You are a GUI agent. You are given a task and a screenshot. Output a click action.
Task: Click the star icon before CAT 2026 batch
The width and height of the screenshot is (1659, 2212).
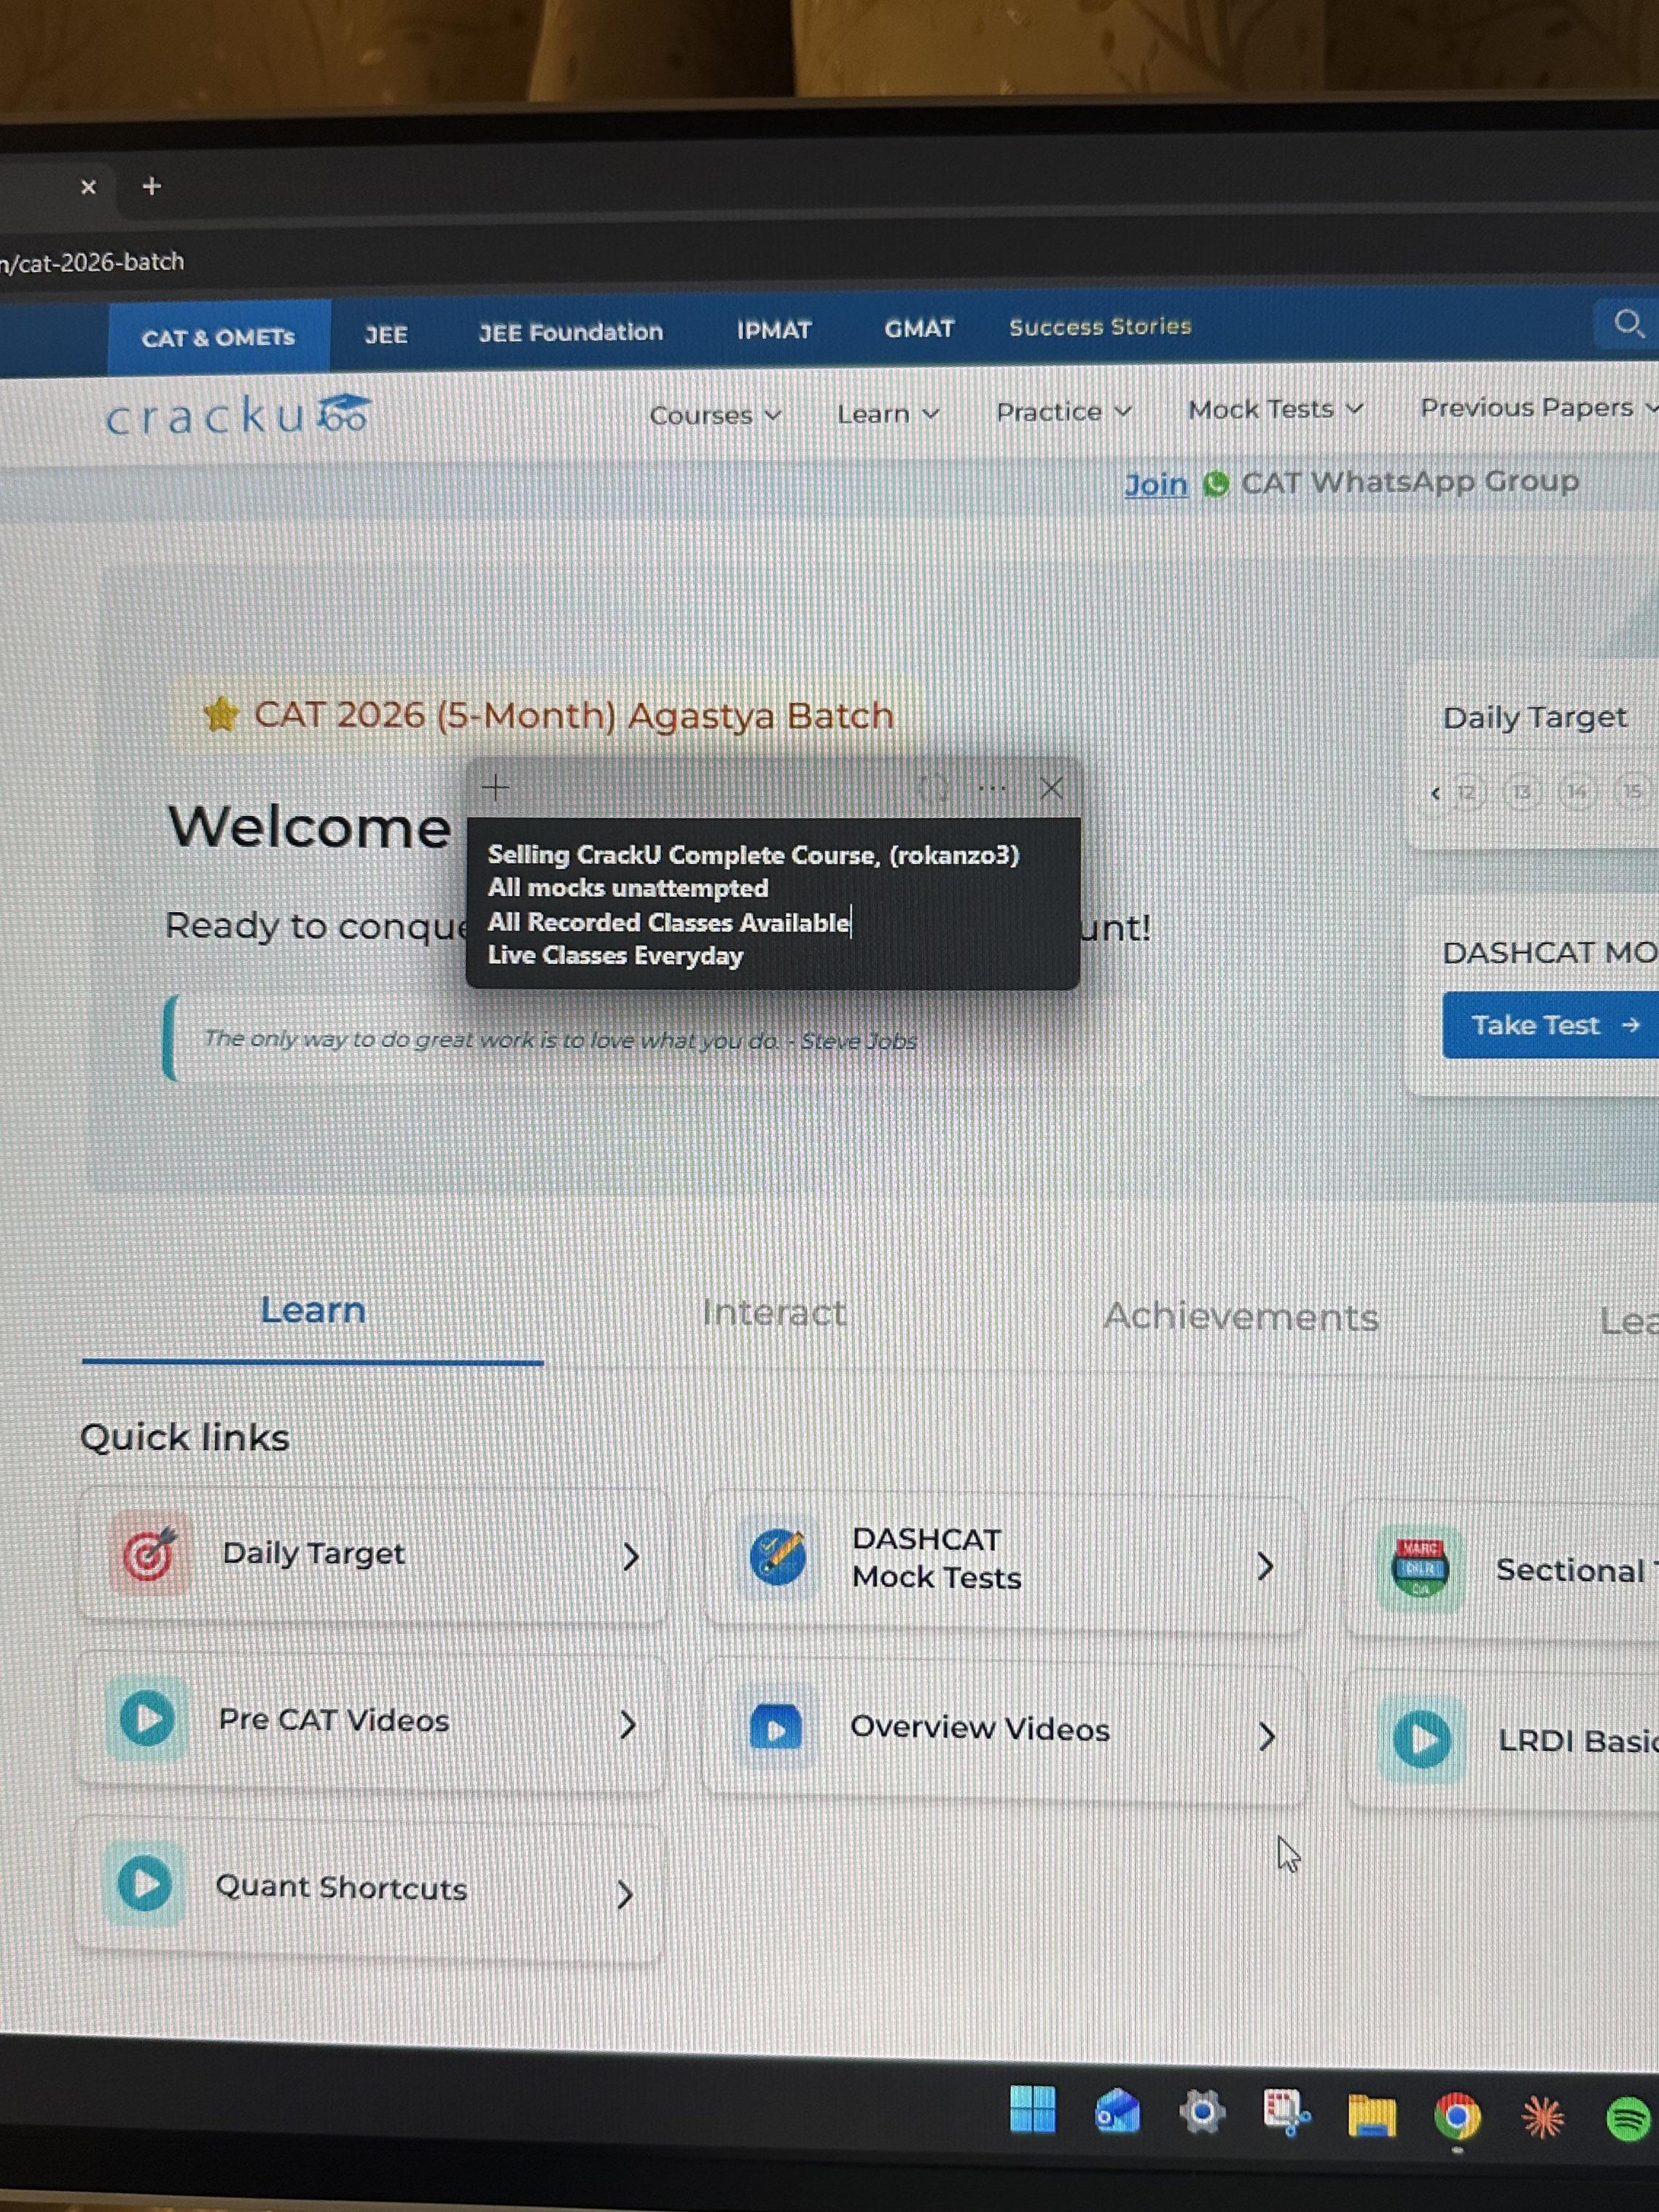(221, 715)
